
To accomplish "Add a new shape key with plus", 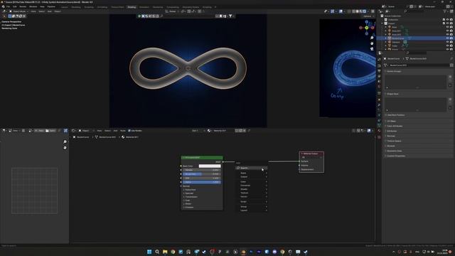I will (x=450, y=100).
